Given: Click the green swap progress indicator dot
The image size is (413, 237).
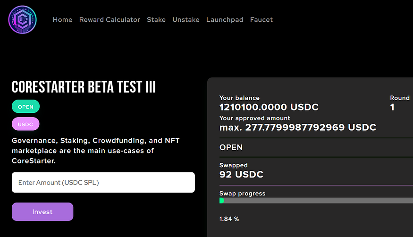Looking at the screenshot, I should coord(222,201).
